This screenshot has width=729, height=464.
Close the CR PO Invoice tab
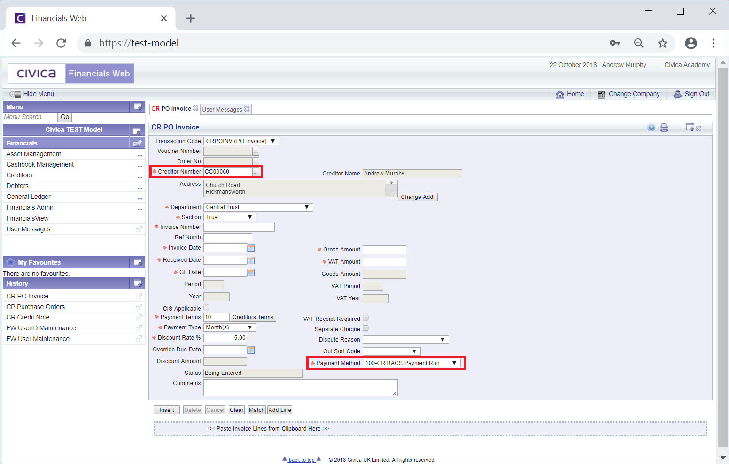pos(196,108)
